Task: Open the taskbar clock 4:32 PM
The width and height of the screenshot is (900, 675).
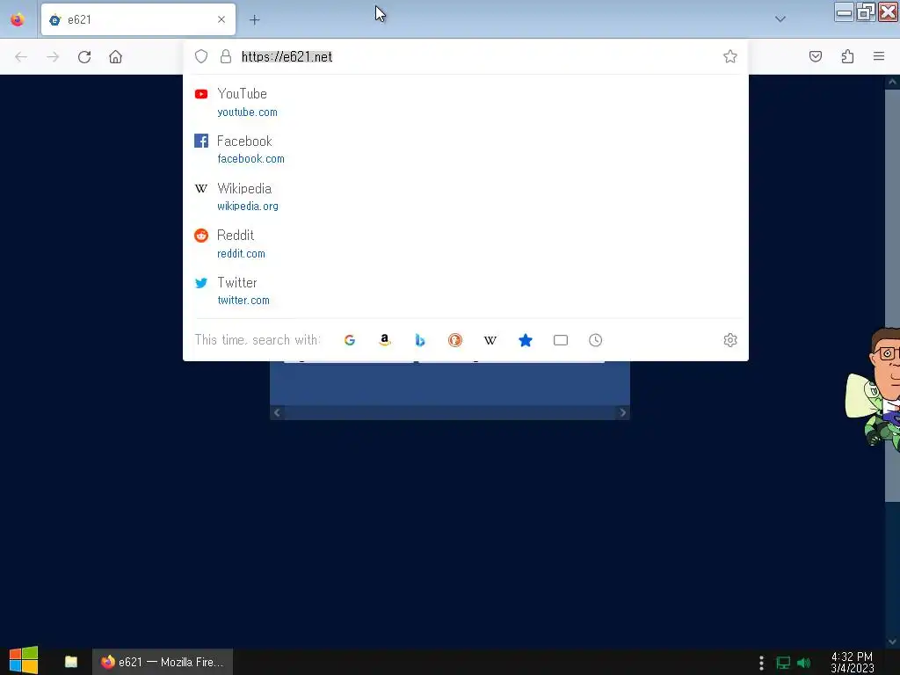Action: coord(853,662)
